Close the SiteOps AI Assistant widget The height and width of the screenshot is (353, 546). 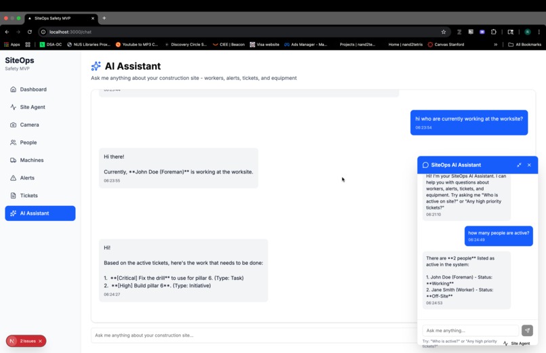(x=529, y=165)
